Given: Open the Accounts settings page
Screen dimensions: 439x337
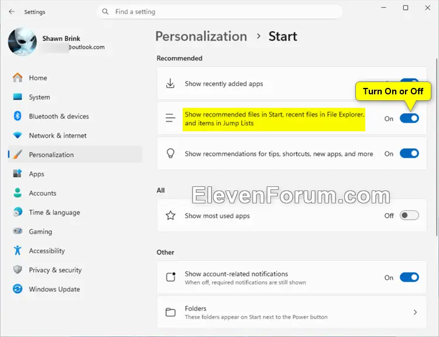Looking at the screenshot, I should [x=75, y=193].
